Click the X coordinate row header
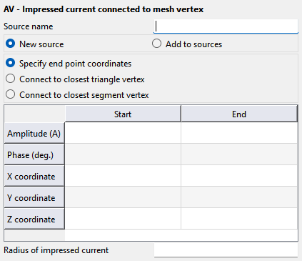This screenshot has width=302, height=261. click(x=34, y=176)
